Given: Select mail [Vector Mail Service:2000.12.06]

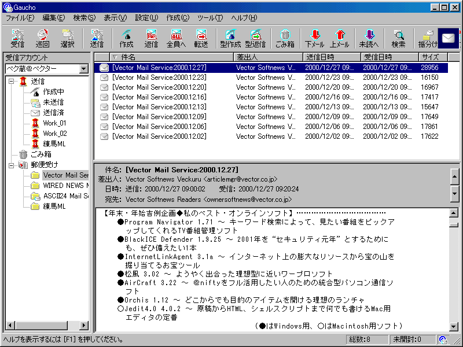Looking at the screenshot, I should (160, 127).
